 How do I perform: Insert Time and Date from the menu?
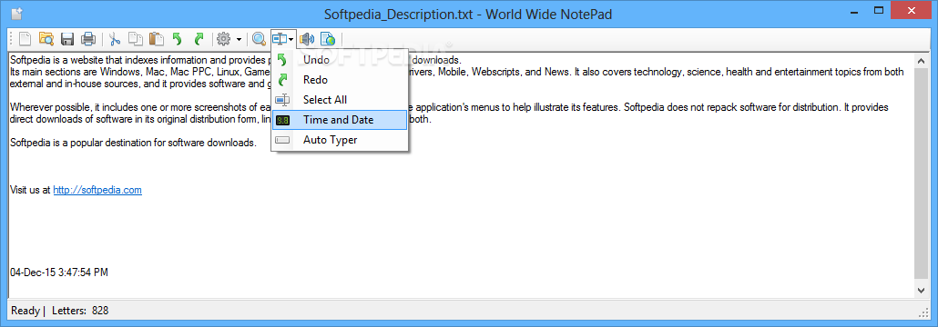tap(340, 120)
